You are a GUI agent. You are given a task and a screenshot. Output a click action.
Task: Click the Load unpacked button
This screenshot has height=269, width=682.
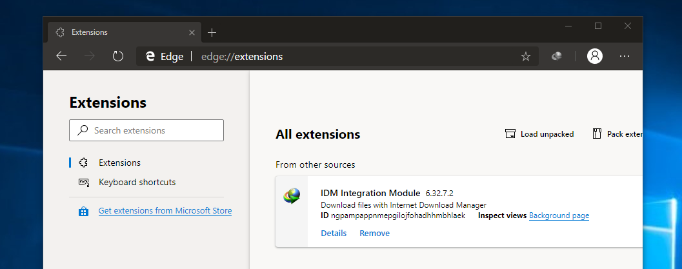[x=539, y=134]
